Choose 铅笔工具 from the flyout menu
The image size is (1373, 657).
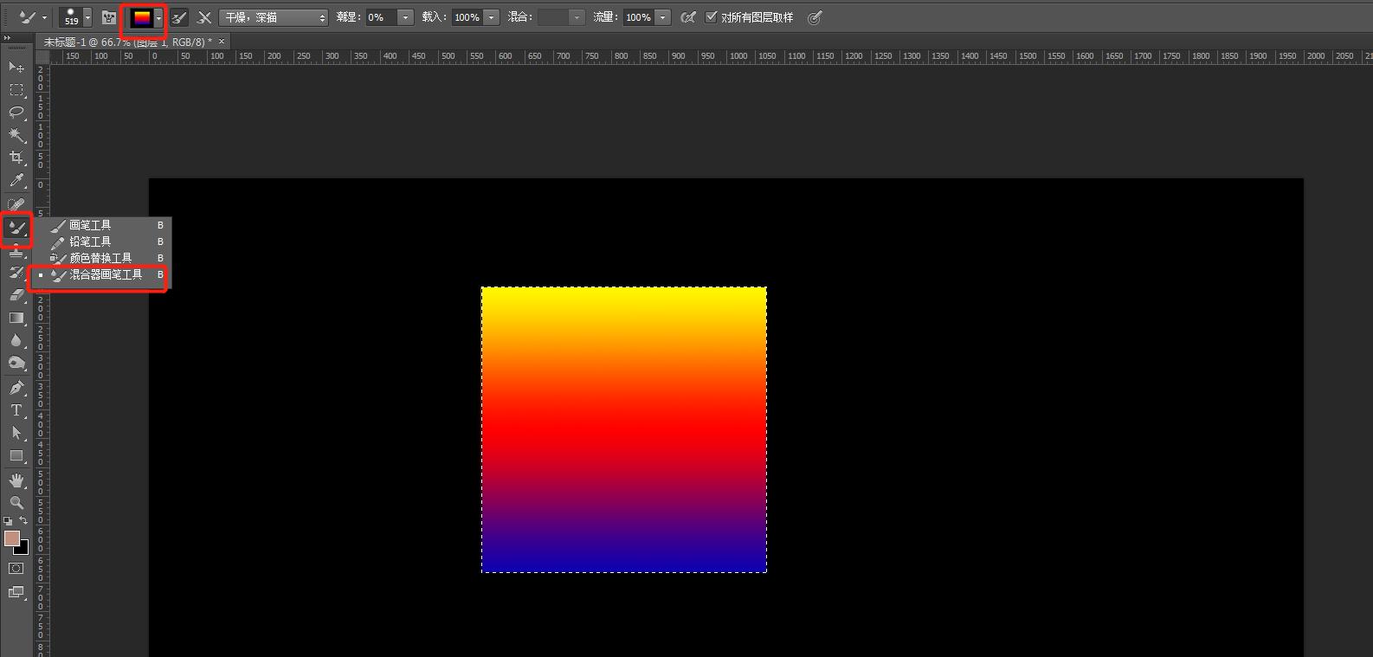coord(90,242)
